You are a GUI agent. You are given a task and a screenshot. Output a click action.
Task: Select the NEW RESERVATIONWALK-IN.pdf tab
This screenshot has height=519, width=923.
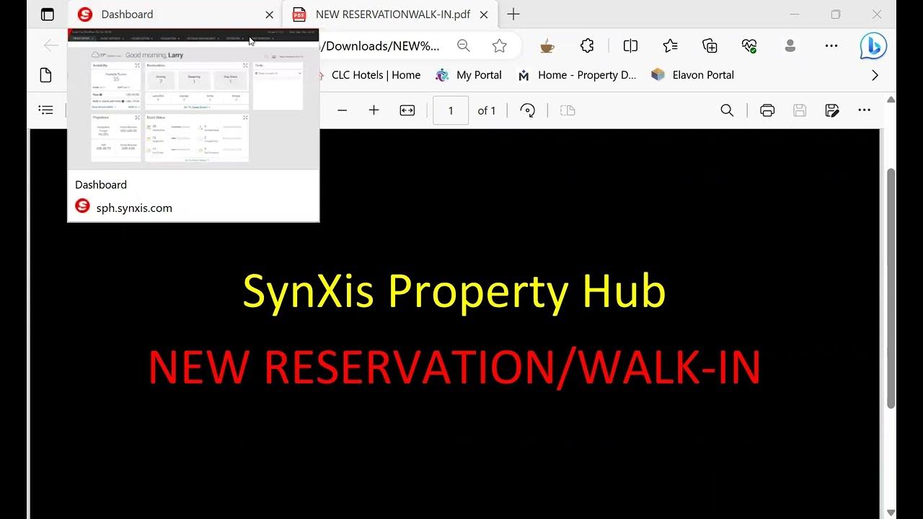(390, 14)
